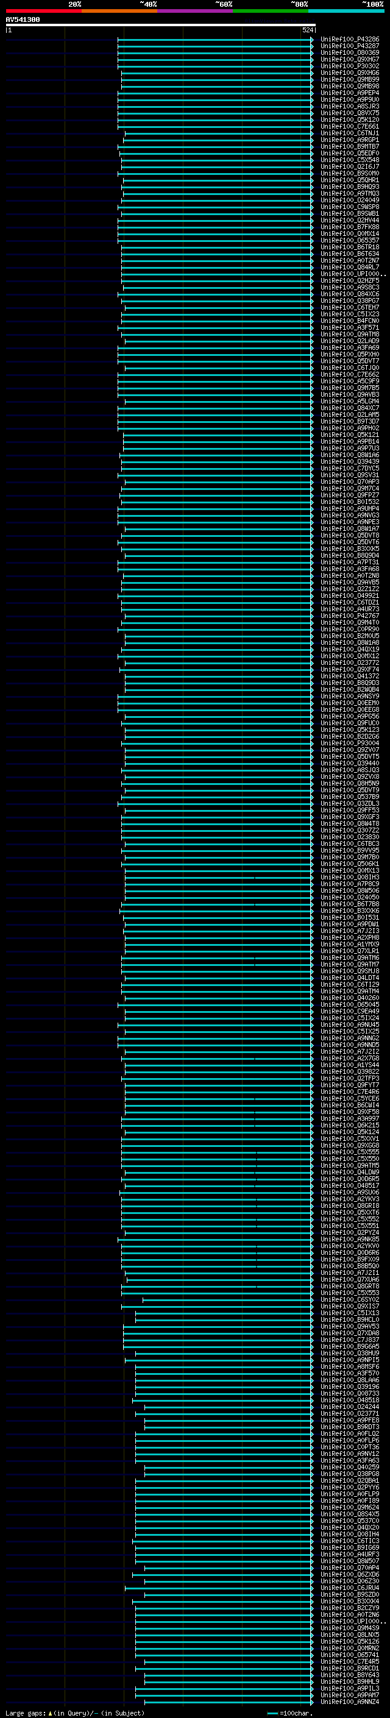Select the UniRef100_B6T7B8 label

(x=349, y=904)
